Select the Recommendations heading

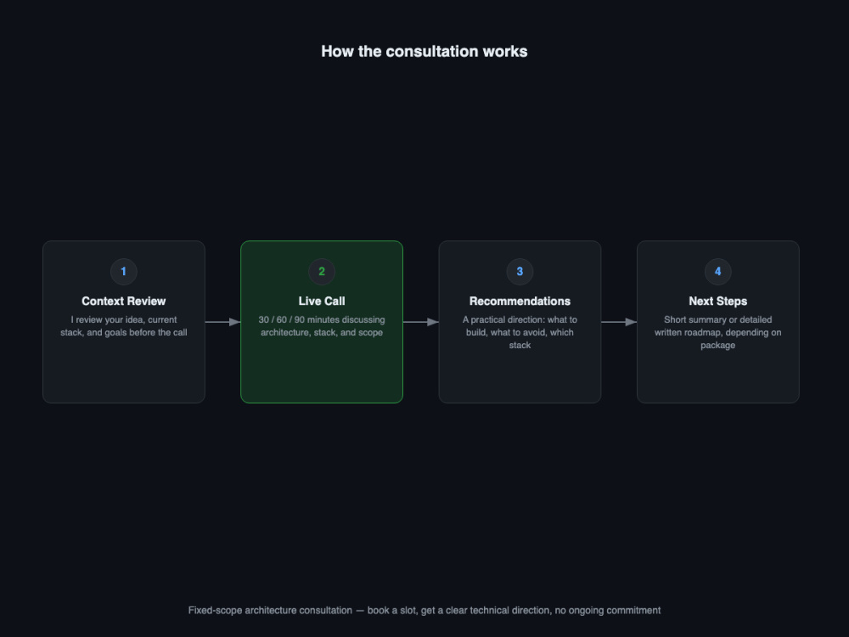[x=520, y=302]
